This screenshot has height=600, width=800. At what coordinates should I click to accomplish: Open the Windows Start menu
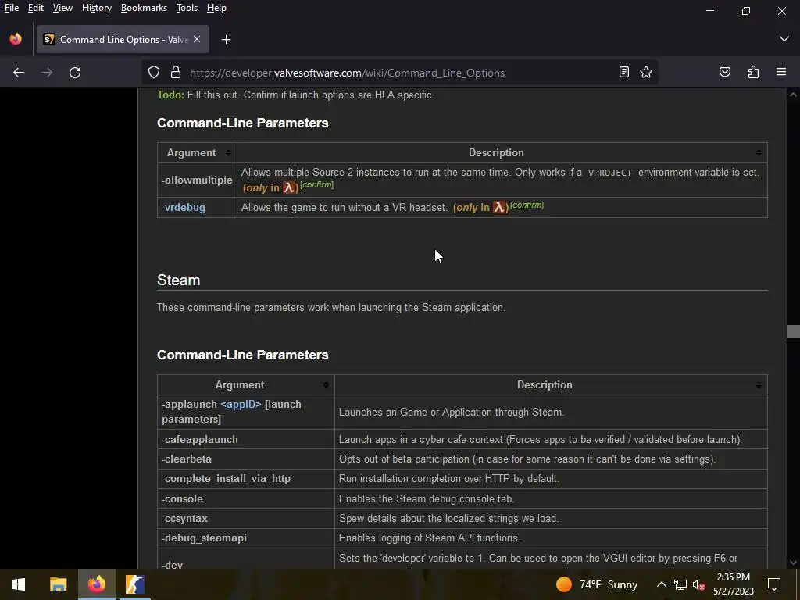click(x=19, y=584)
